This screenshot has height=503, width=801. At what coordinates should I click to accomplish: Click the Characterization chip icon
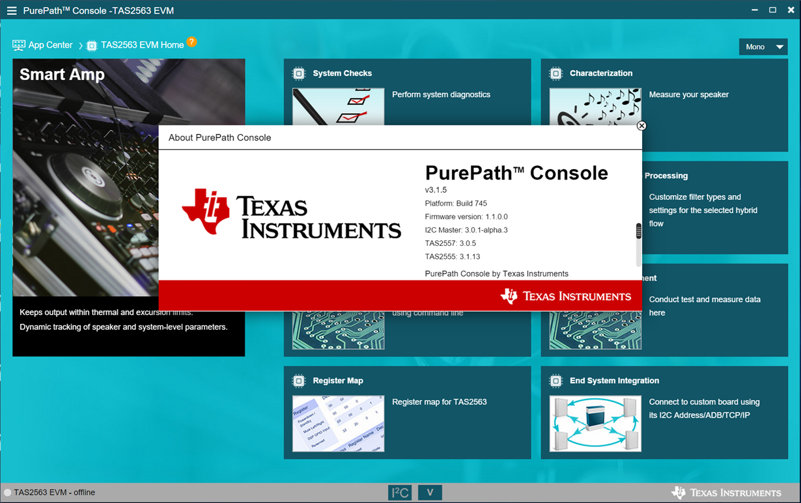(556, 74)
